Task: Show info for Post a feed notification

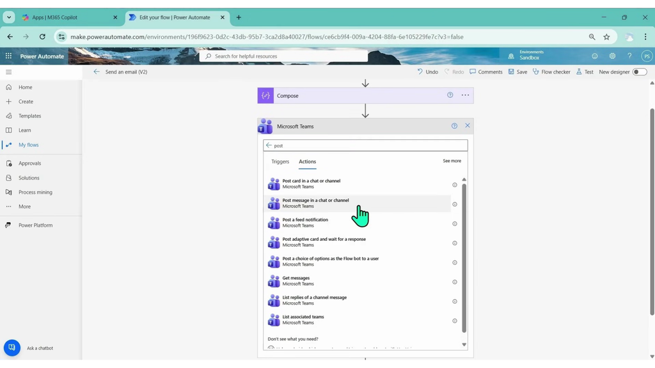Action: (x=455, y=224)
